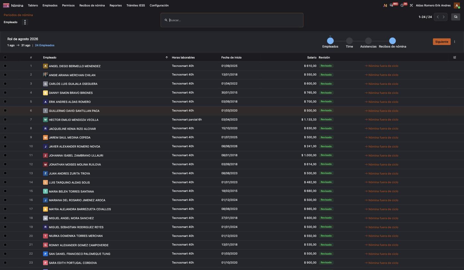Click the orange Siguiente button
The width and height of the screenshot is (464, 270).
click(442, 42)
